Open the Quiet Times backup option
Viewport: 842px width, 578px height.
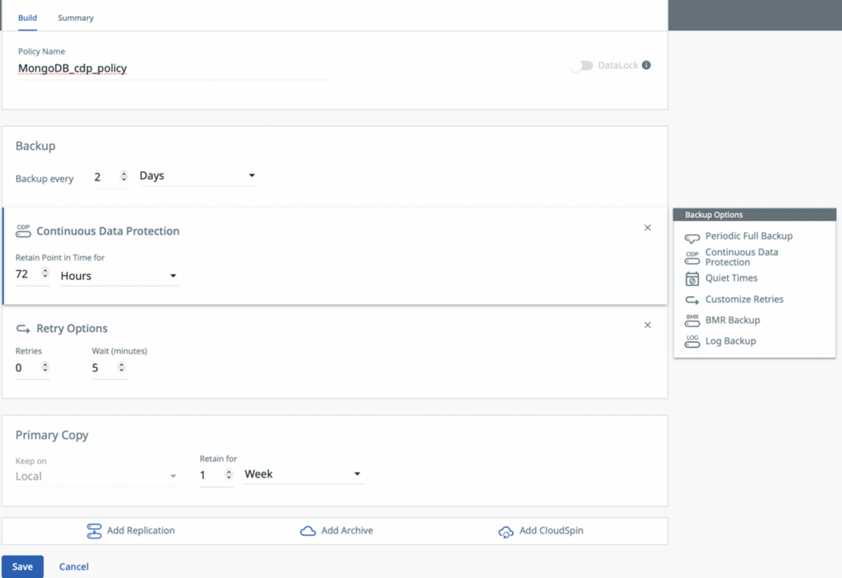731,278
